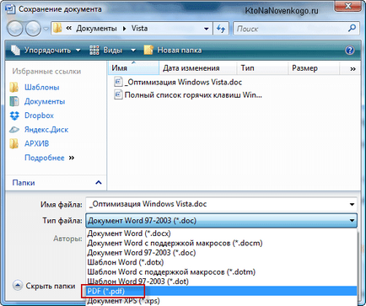Open the АРХИВ favorite link

pos(37,143)
